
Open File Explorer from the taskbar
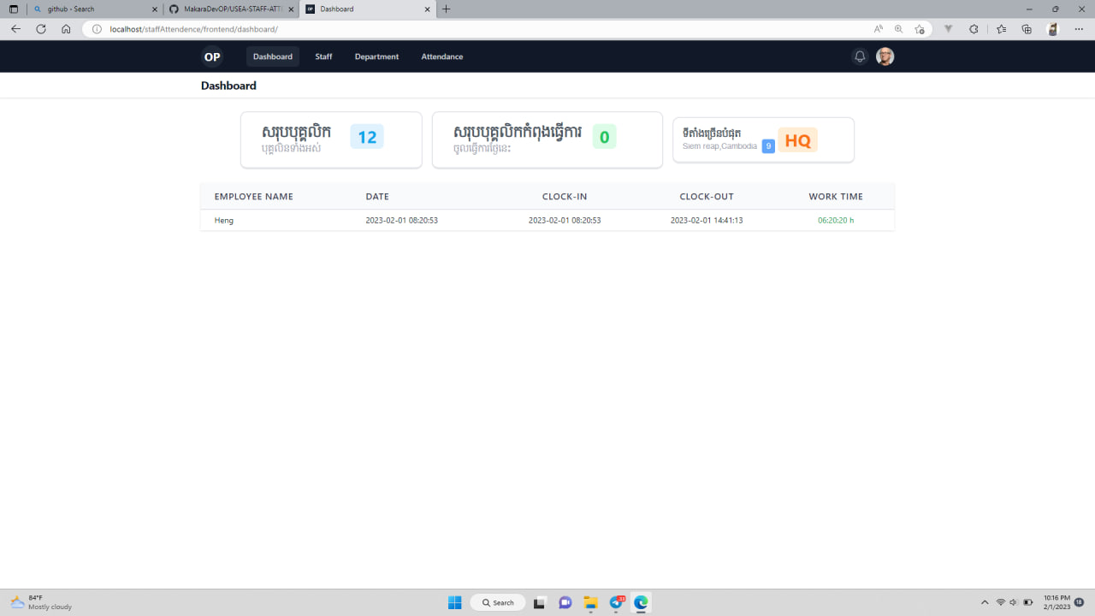coord(590,602)
